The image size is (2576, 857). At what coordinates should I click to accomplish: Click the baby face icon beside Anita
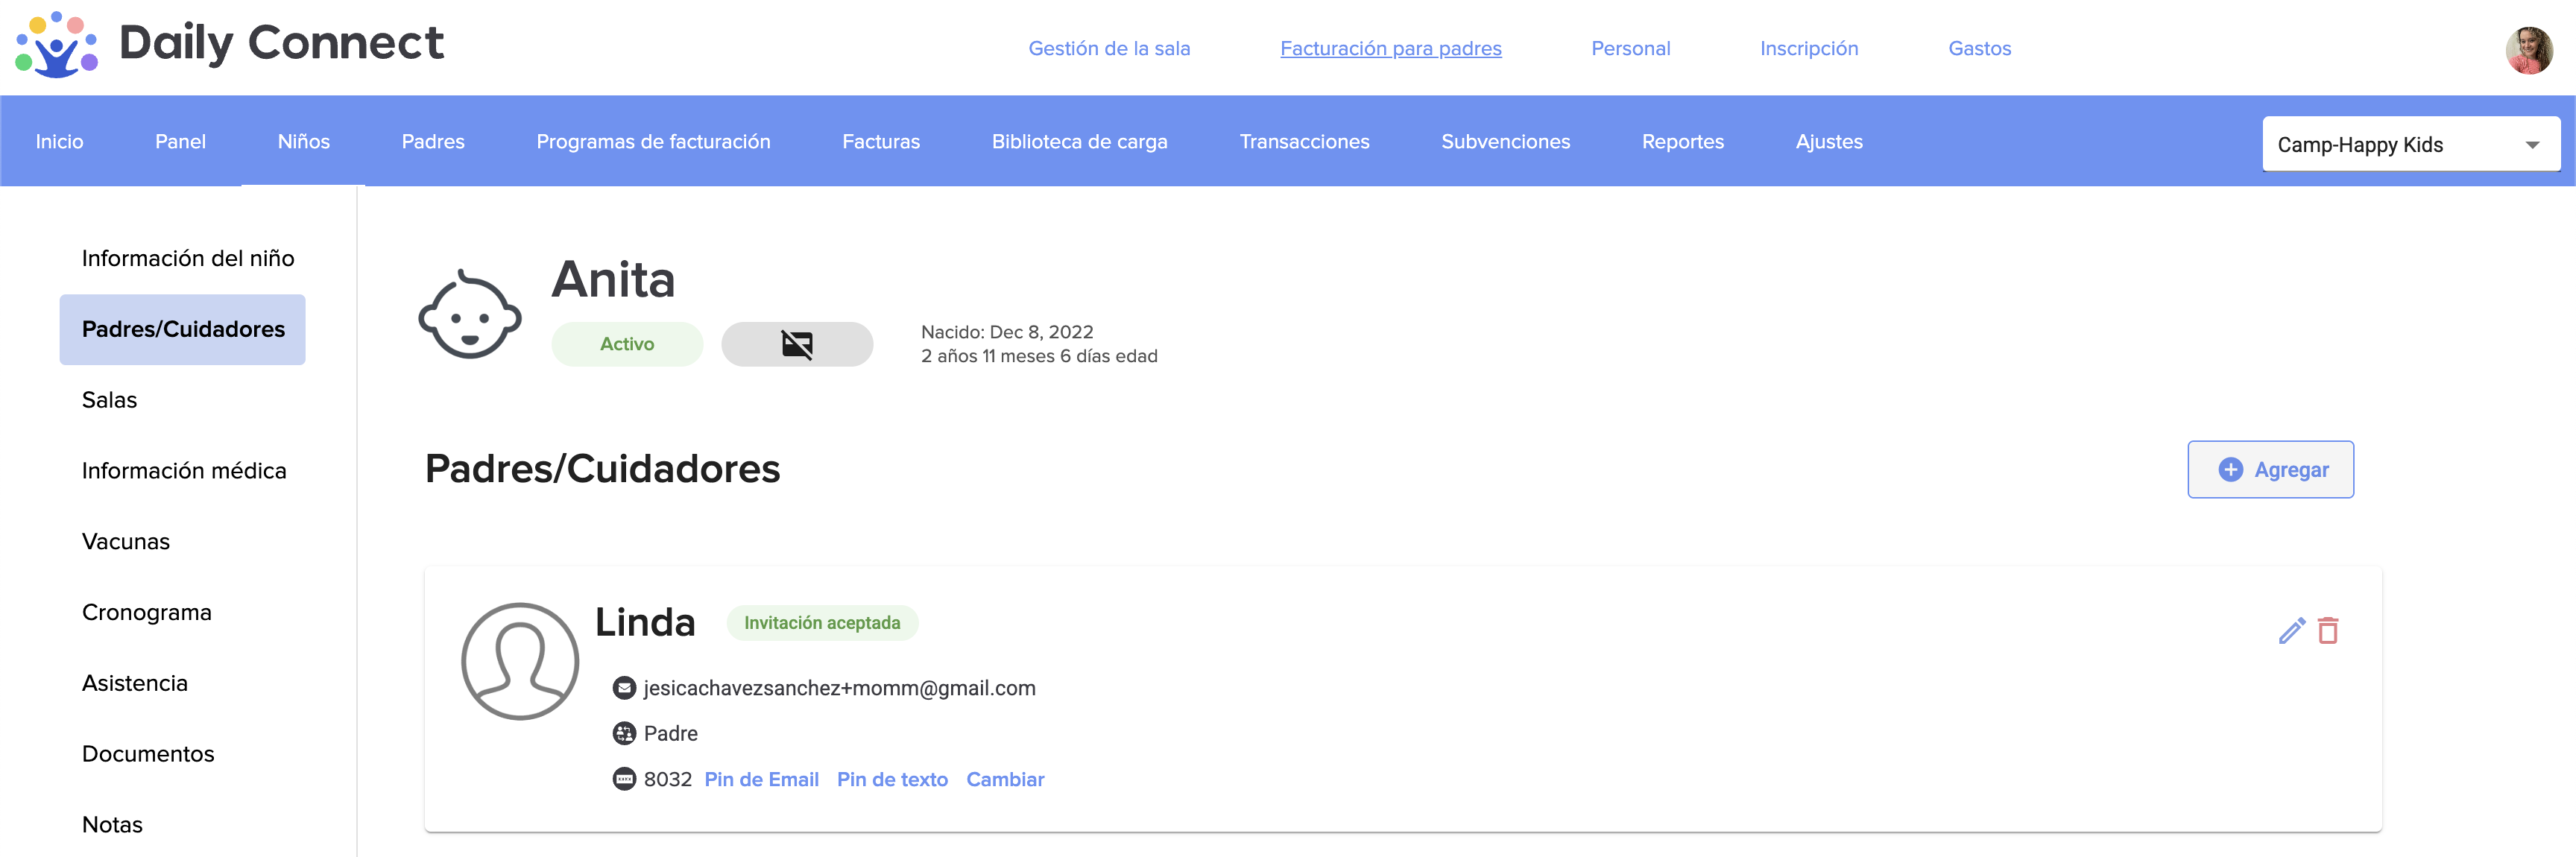[469, 314]
